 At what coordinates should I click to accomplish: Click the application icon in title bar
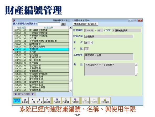pyautogui.click(x=14, y=20)
